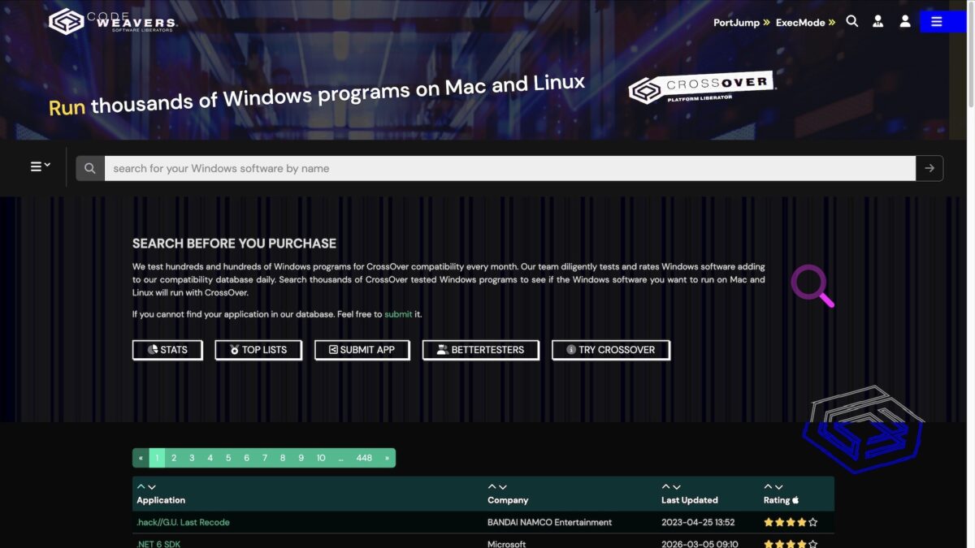The image size is (975, 548).
Task: Open the ExecMode navigation menu
Action: [x=805, y=23]
